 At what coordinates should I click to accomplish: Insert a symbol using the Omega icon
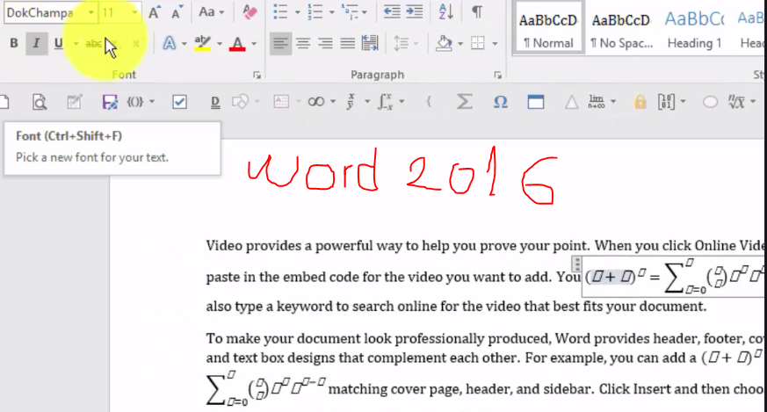point(501,102)
